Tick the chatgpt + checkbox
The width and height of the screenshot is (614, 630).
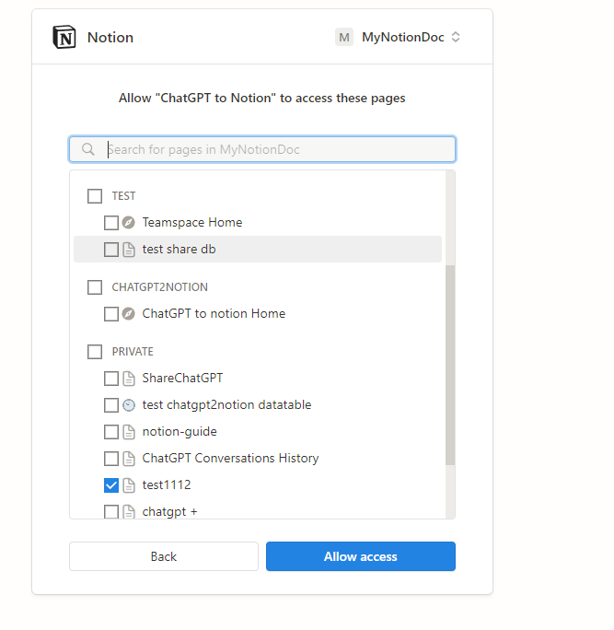111,511
